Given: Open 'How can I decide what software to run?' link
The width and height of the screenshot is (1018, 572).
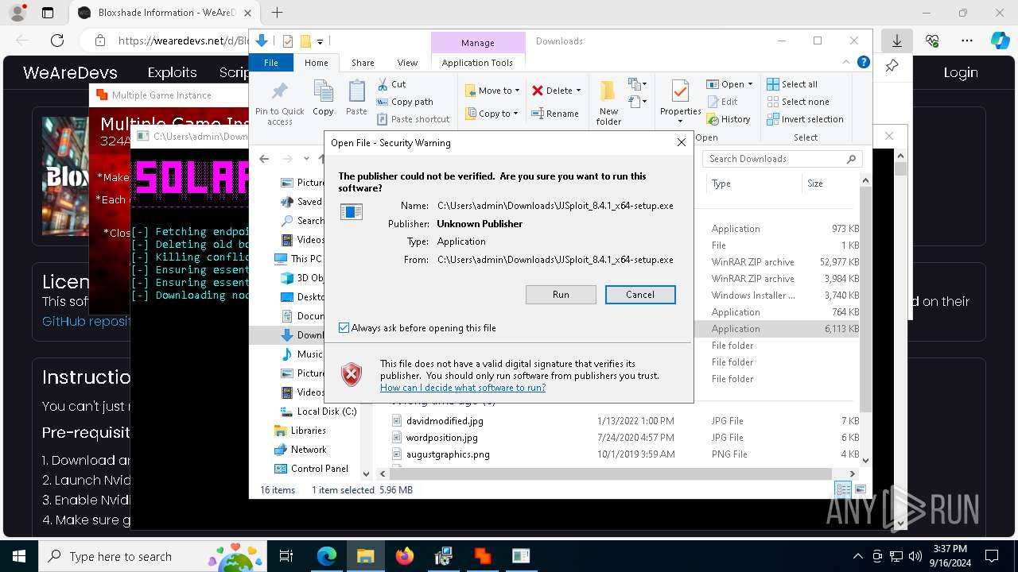Looking at the screenshot, I should (463, 388).
